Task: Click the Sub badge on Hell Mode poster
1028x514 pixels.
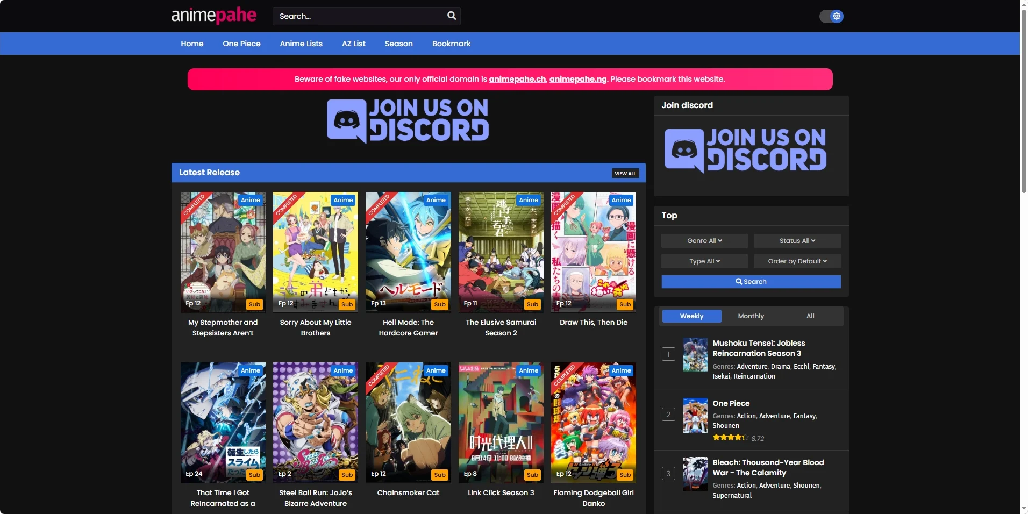Action: click(x=440, y=304)
